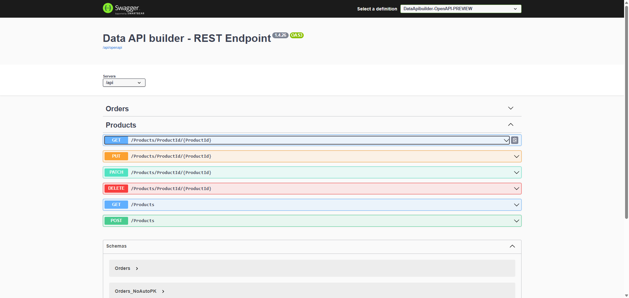Open the /api/openapi link
This screenshot has width=629, height=298.
(112, 48)
